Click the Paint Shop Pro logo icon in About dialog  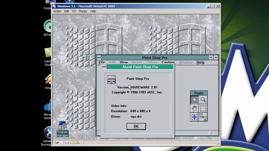pyautogui.click(x=111, y=79)
